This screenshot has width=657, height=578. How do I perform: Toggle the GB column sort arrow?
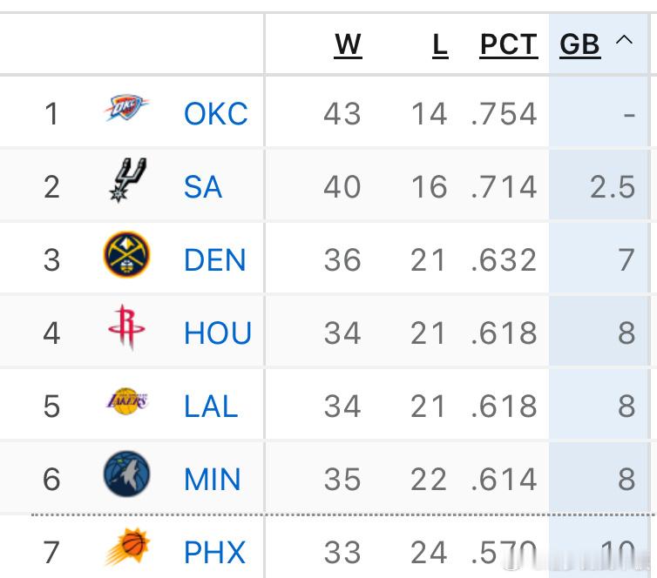tap(624, 41)
